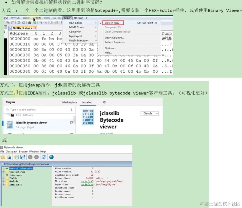Click Notepad++ redo toolbar icon
This screenshot has width=242, height=208.
point(23,23)
